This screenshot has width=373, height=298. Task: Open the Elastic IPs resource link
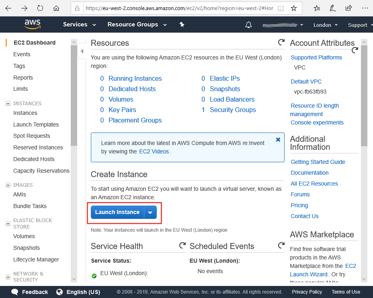click(x=225, y=78)
